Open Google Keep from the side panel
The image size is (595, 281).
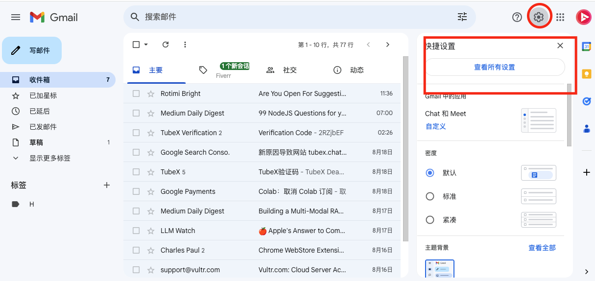[586, 74]
